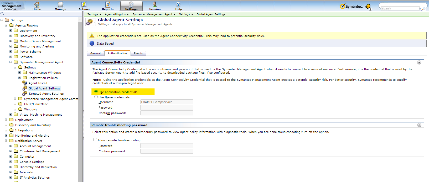The image size is (429, 182).
Task: Click the Agent Install gear icon
Action: (25, 83)
